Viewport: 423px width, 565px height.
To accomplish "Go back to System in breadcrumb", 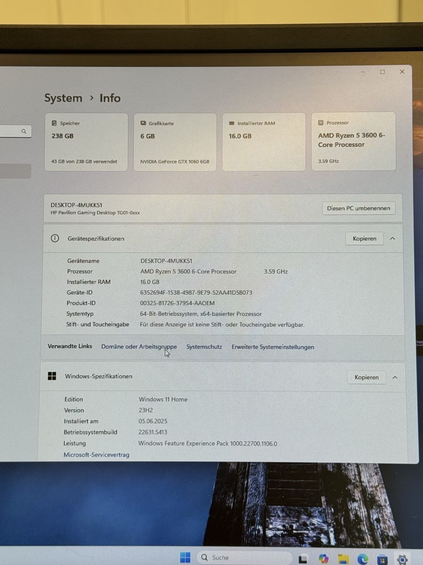I will tap(63, 98).
